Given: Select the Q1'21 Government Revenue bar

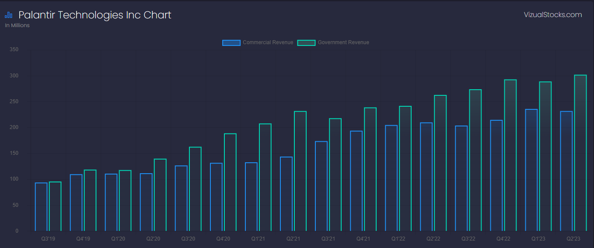Looking at the screenshot, I should click(x=265, y=177).
